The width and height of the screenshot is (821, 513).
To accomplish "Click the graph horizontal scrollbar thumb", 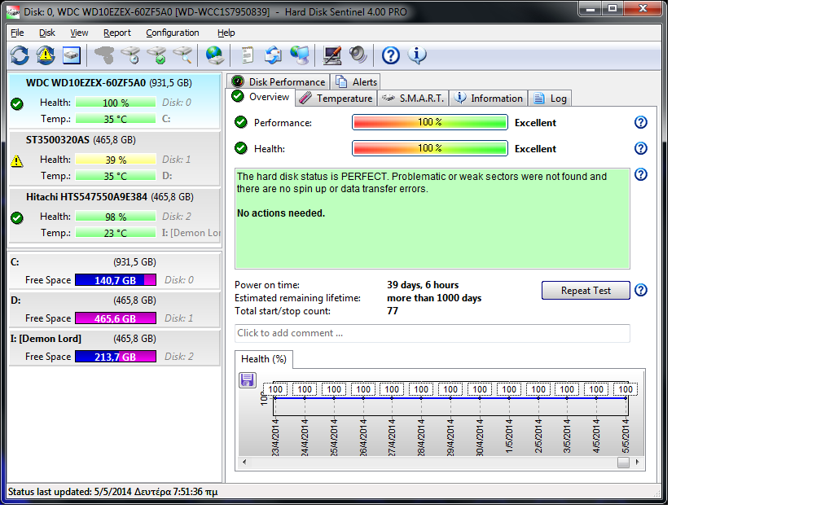I will pos(623,463).
